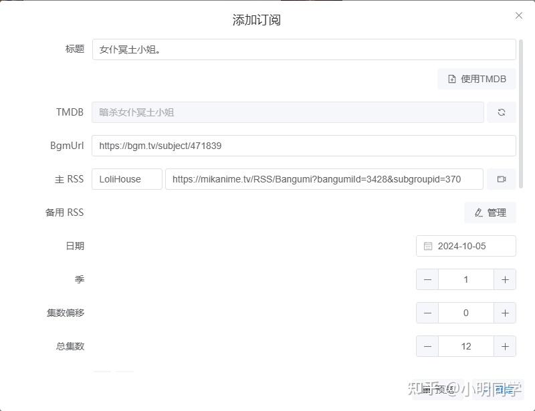535x411 pixels.
Task: Click the 使用TMDB button
Action: 476,79
